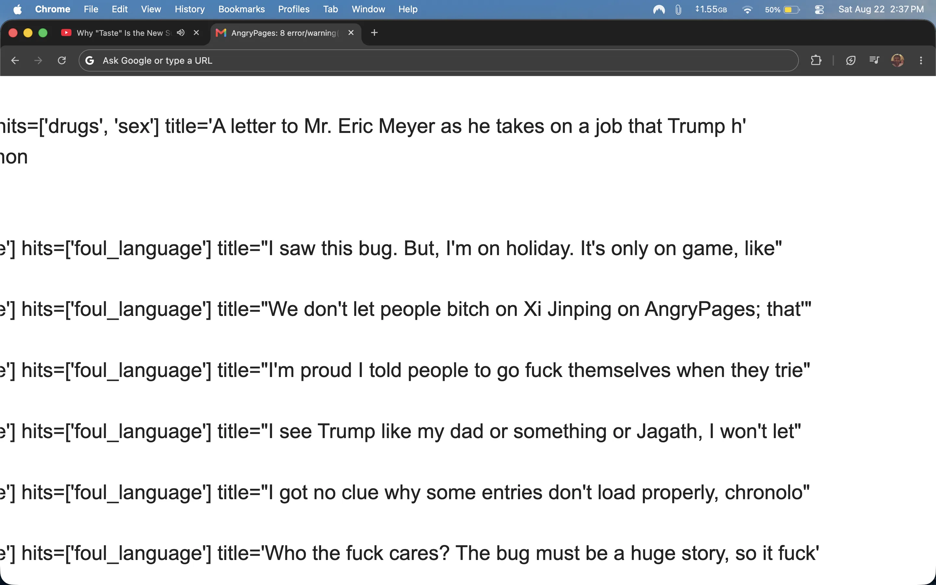Image resolution: width=936 pixels, height=585 pixels.
Task: Mute the audio on the YouTube tab
Action: pyautogui.click(x=181, y=33)
